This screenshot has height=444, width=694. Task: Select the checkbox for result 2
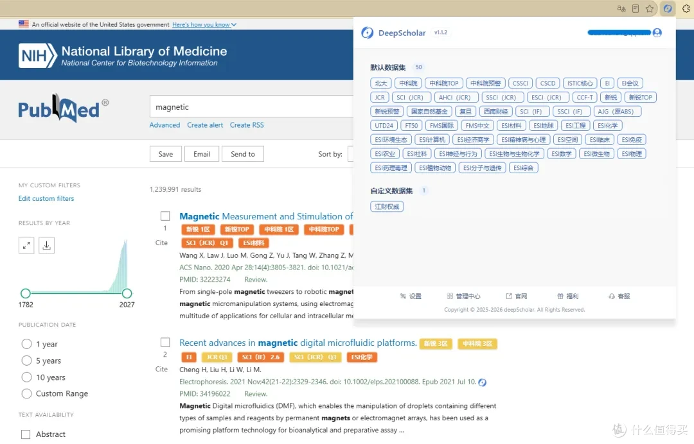(x=165, y=343)
